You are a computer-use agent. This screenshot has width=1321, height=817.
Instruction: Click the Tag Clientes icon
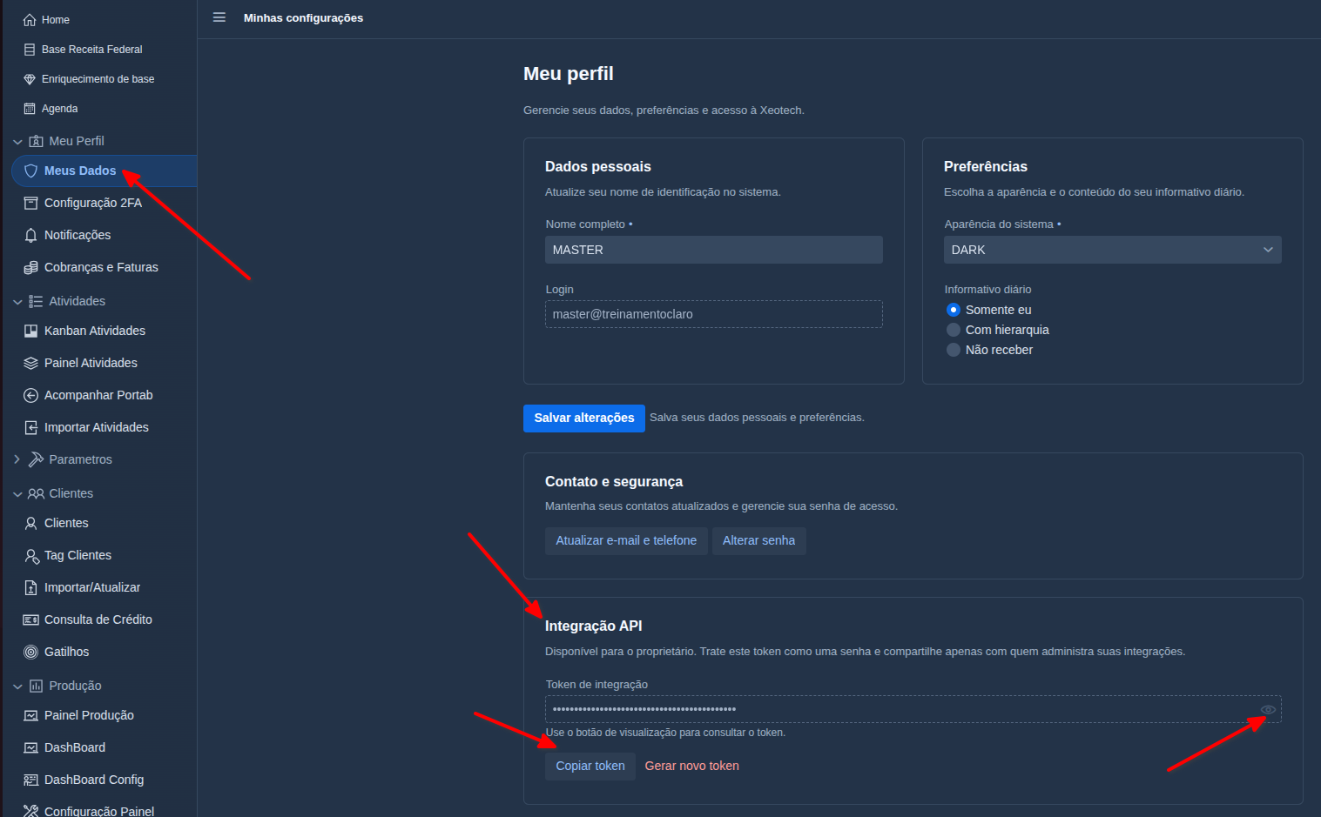click(x=31, y=555)
